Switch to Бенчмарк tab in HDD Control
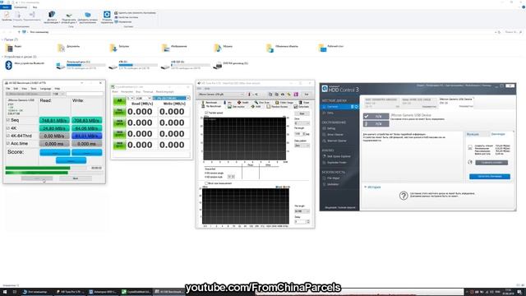Screen dimensions: 526x296 498,134
